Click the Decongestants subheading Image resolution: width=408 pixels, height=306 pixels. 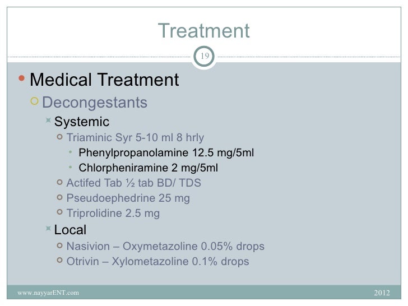pos(95,102)
